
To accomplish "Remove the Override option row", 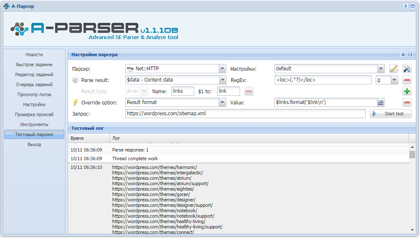I will 407,102.
